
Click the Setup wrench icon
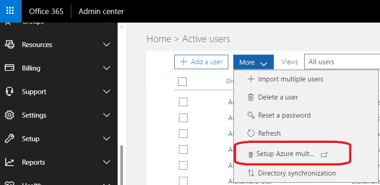pos(9,139)
